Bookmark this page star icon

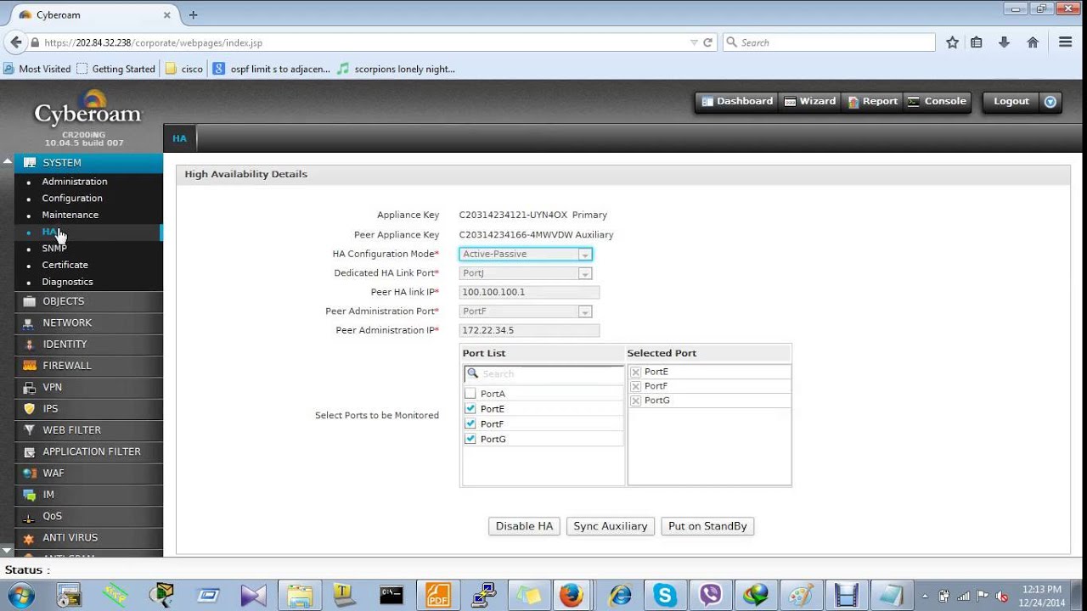(952, 42)
